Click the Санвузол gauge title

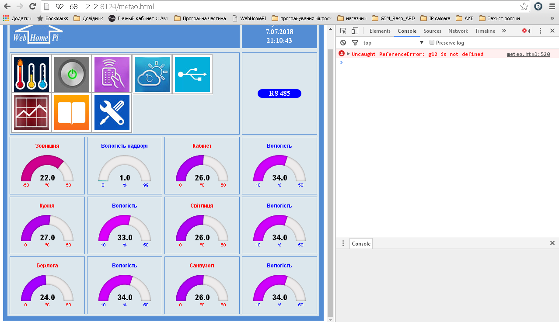202,265
